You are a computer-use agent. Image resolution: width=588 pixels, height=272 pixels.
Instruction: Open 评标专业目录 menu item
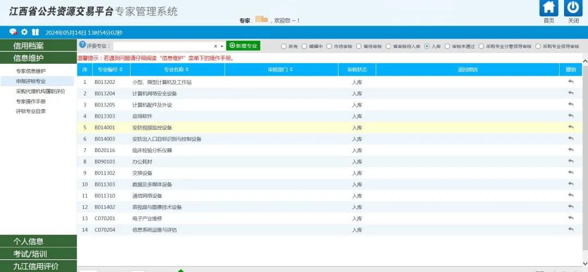pyautogui.click(x=31, y=111)
